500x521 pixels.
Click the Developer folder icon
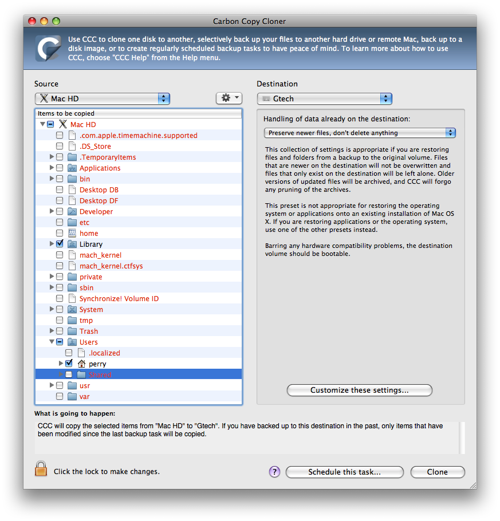click(72, 212)
